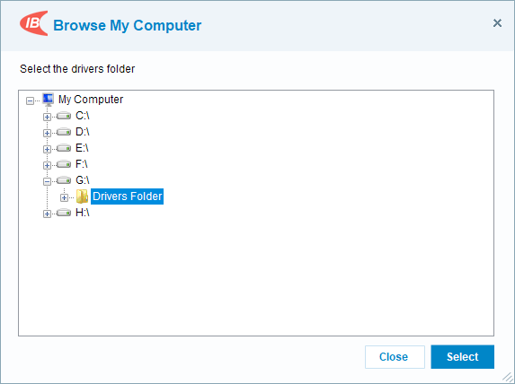This screenshot has height=384, width=515.
Task: Select the E:\ label in tree
Action: [82, 148]
